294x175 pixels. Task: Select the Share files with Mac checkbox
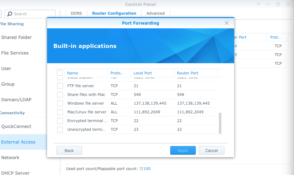[x=60, y=95]
